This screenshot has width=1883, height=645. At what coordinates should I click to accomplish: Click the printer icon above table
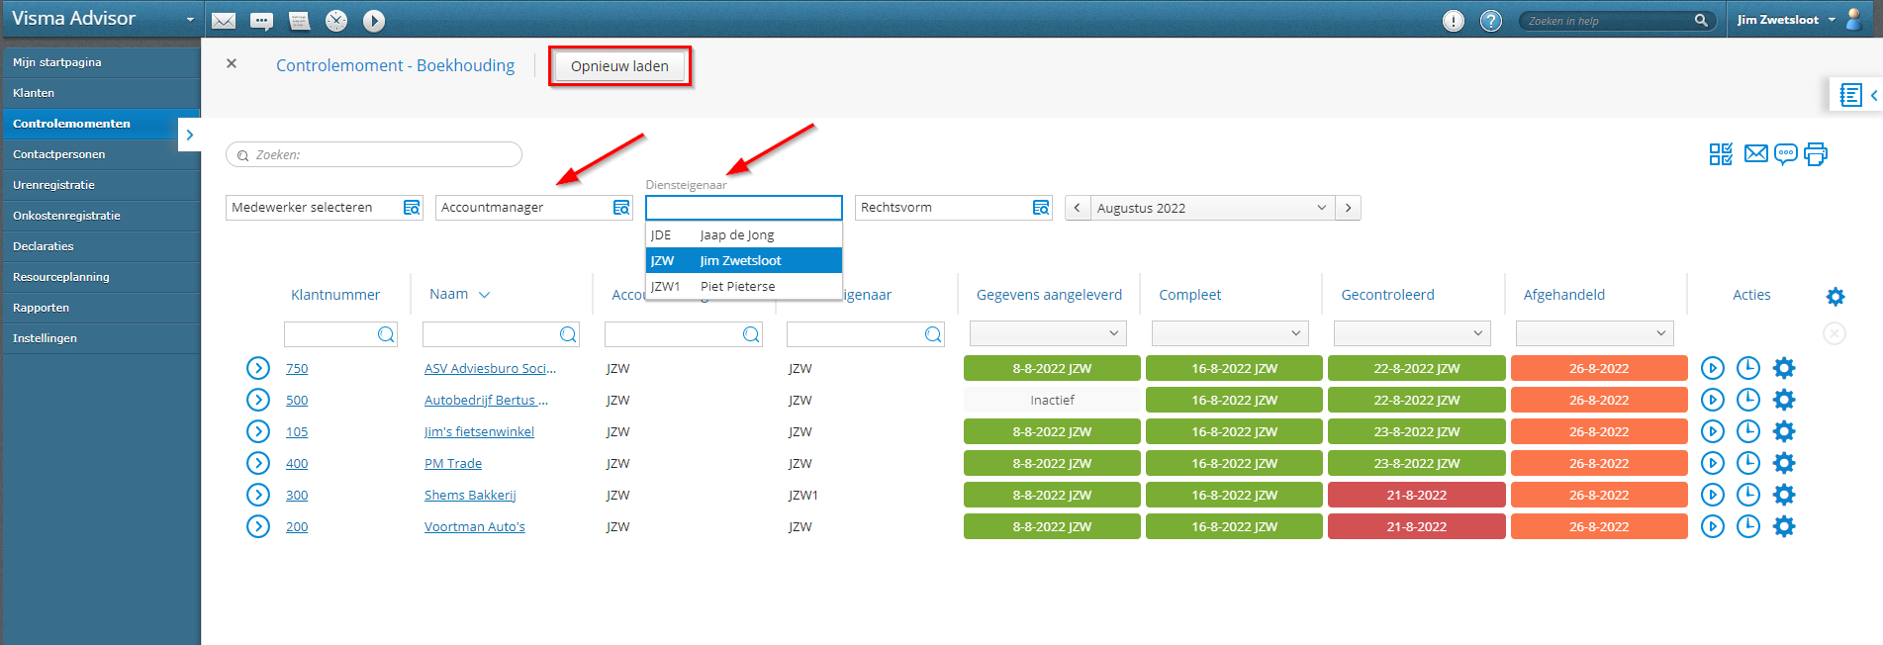pos(1816,154)
